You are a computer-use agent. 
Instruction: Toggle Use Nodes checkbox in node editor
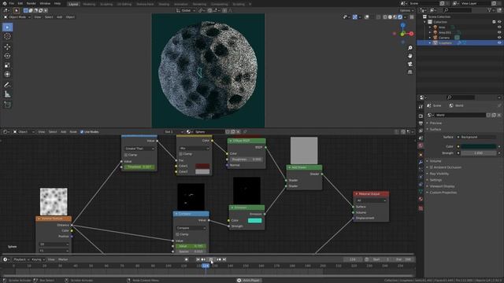(x=82, y=132)
